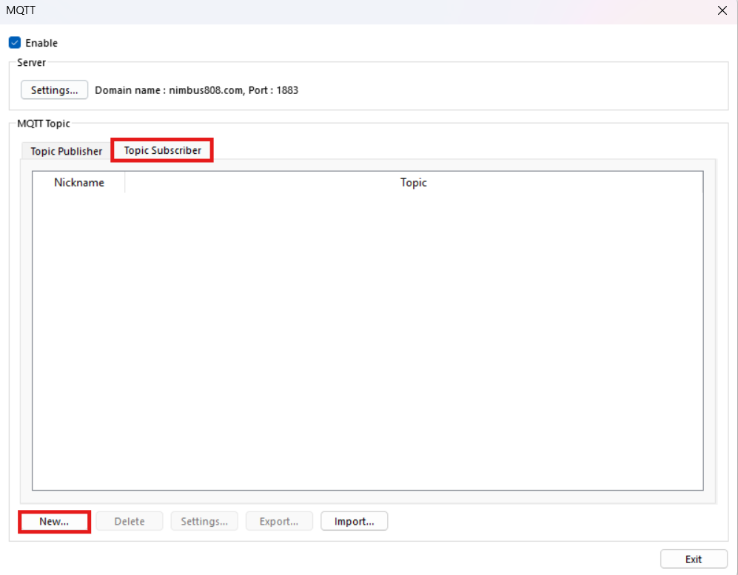Open the Topic Publisher tab

(65, 151)
